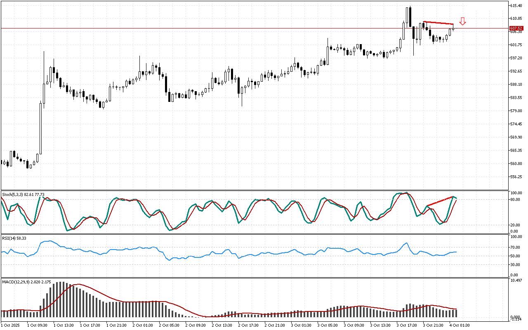This screenshot has width=528, height=330.
Task: Click the 4 Oct 01:30 time label
Action: click(460, 325)
